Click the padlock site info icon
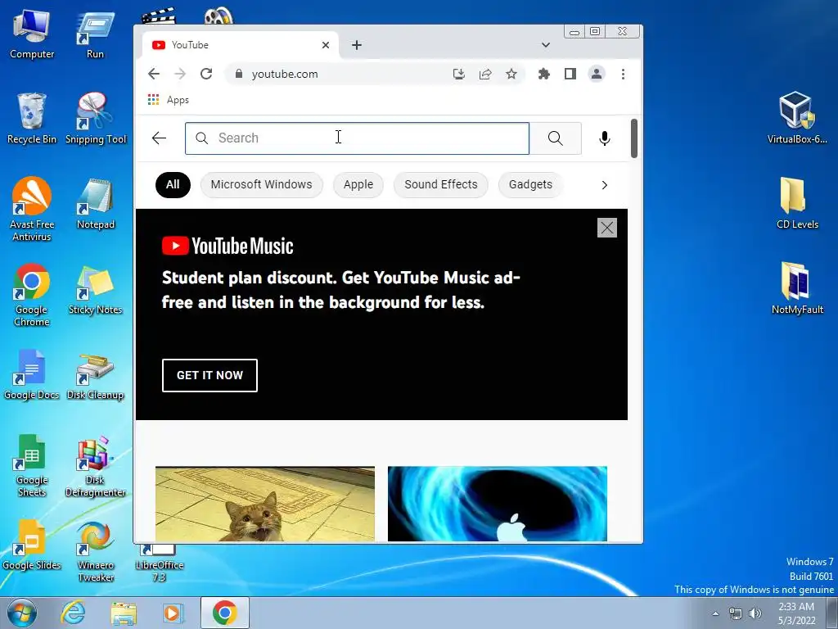The image size is (838, 629). coord(239,74)
